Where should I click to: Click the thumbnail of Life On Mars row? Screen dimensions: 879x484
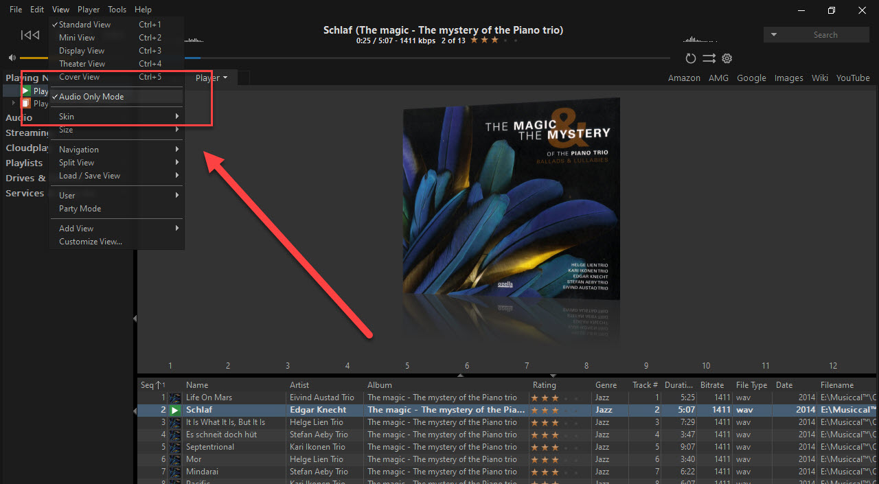tap(175, 397)
